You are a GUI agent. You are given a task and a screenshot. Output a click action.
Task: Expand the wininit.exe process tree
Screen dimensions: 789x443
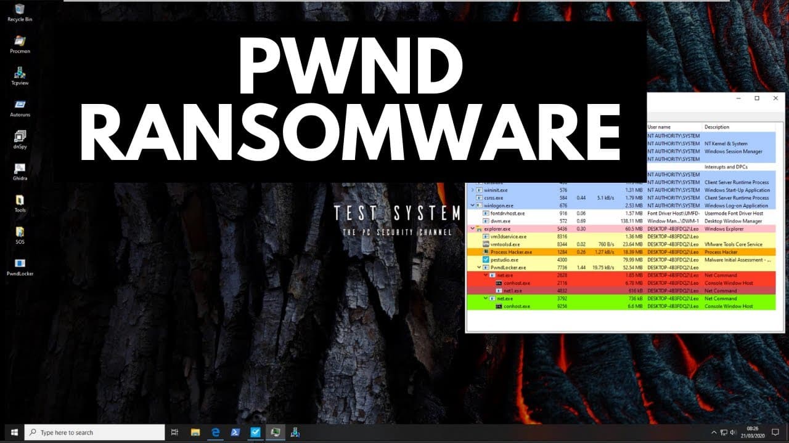473,190
